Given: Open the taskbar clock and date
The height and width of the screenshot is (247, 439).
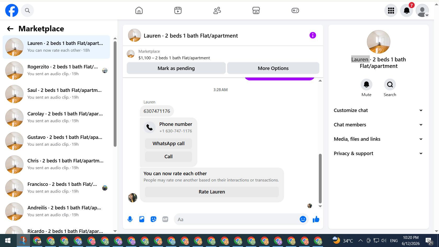Looking at the screenshot, I should point(411,240).
